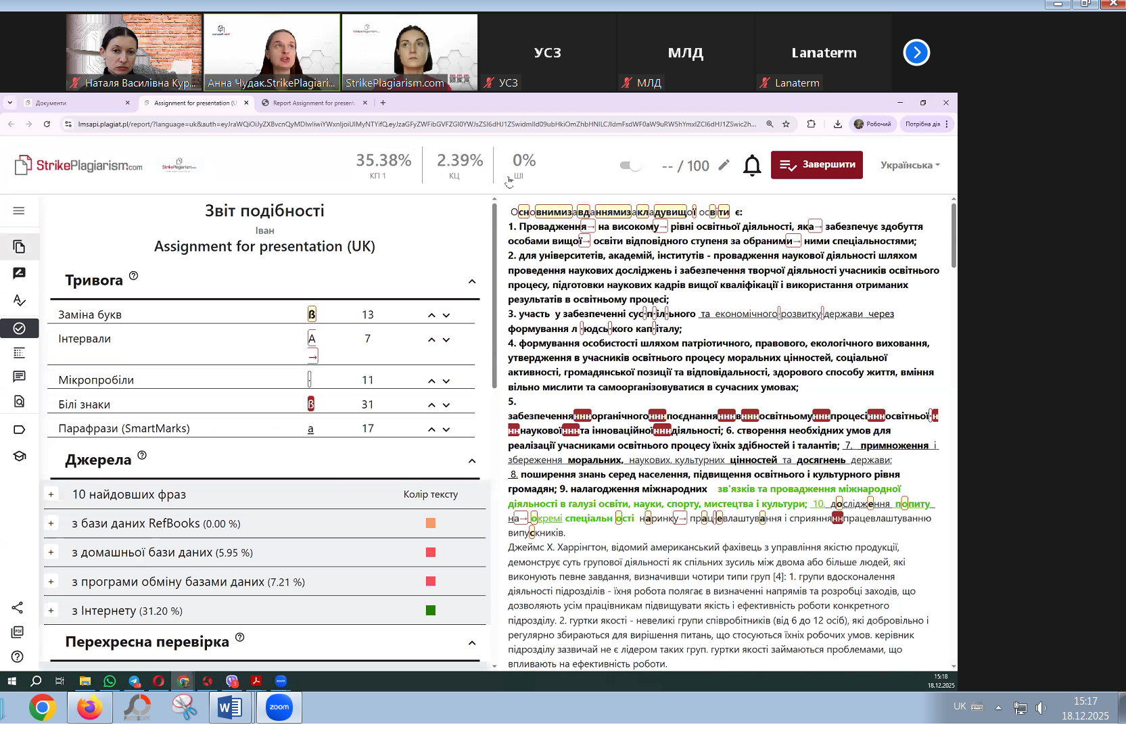Switch to the 'Report Assignment for present' tab
This screenshot has height=731, width=1126.
click(x=314, y=103)
